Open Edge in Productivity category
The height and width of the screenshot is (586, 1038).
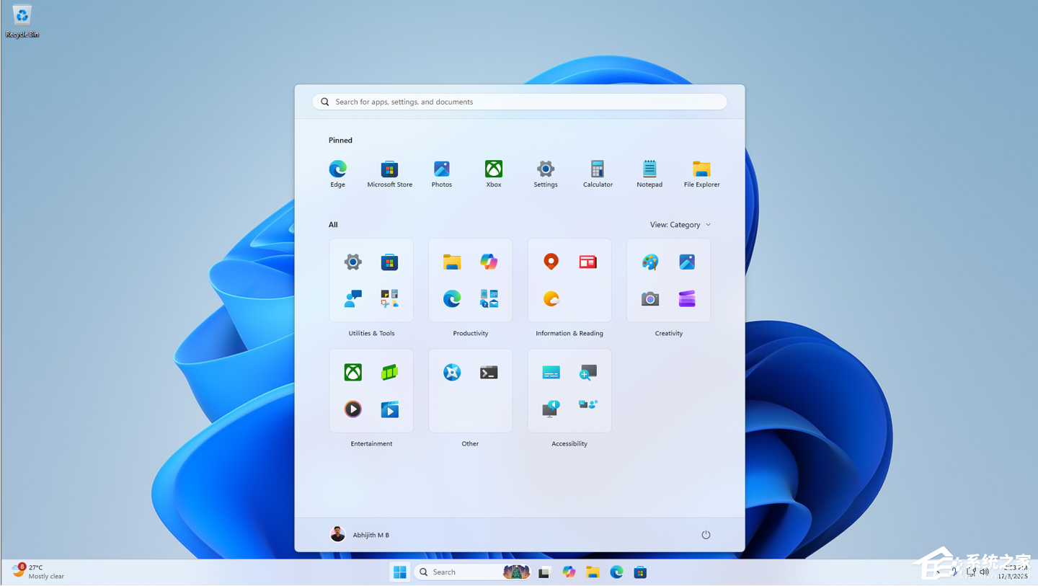click(452, 298)
